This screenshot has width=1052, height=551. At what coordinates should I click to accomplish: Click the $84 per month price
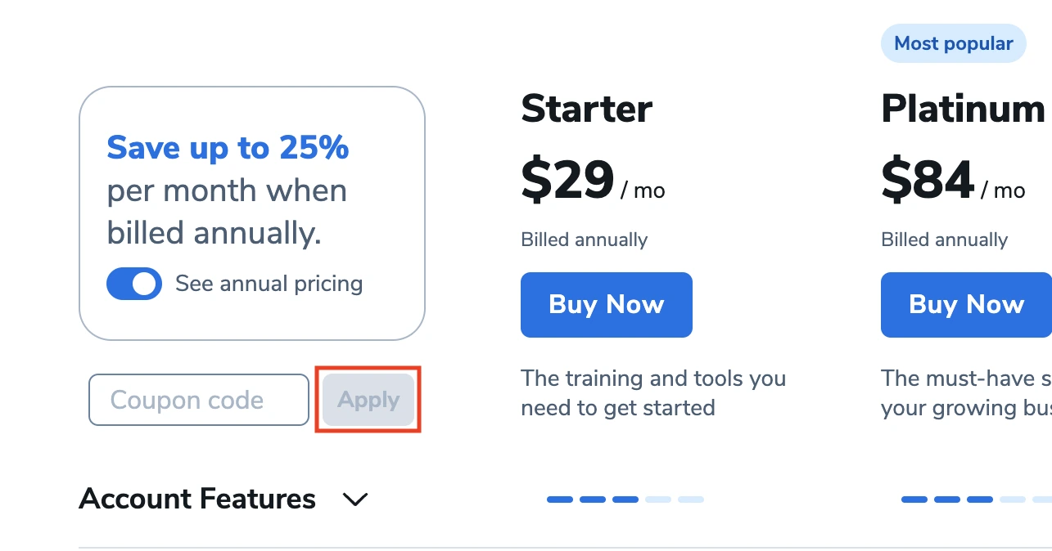953,181
